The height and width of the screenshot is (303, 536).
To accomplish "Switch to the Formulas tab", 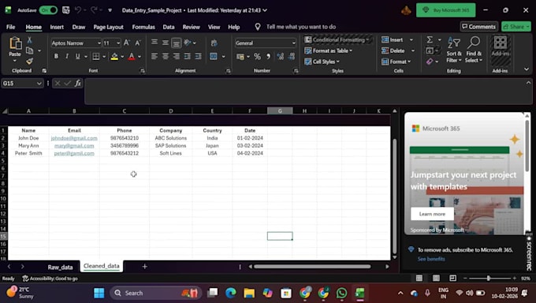I will [143, 27].
